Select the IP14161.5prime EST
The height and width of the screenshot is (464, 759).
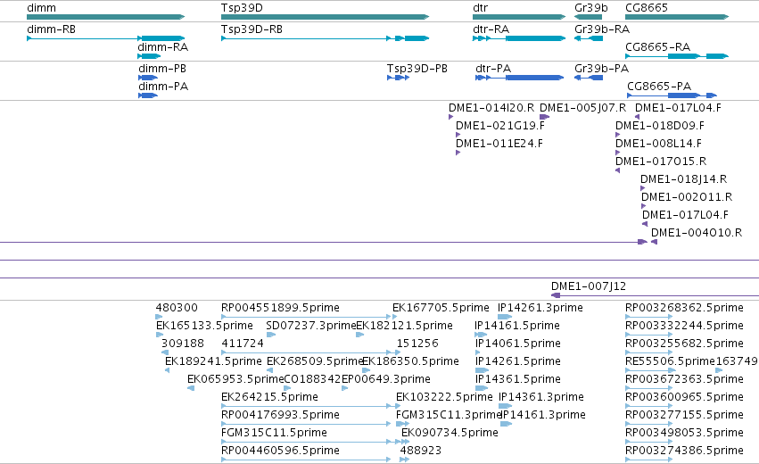[481, 335]
